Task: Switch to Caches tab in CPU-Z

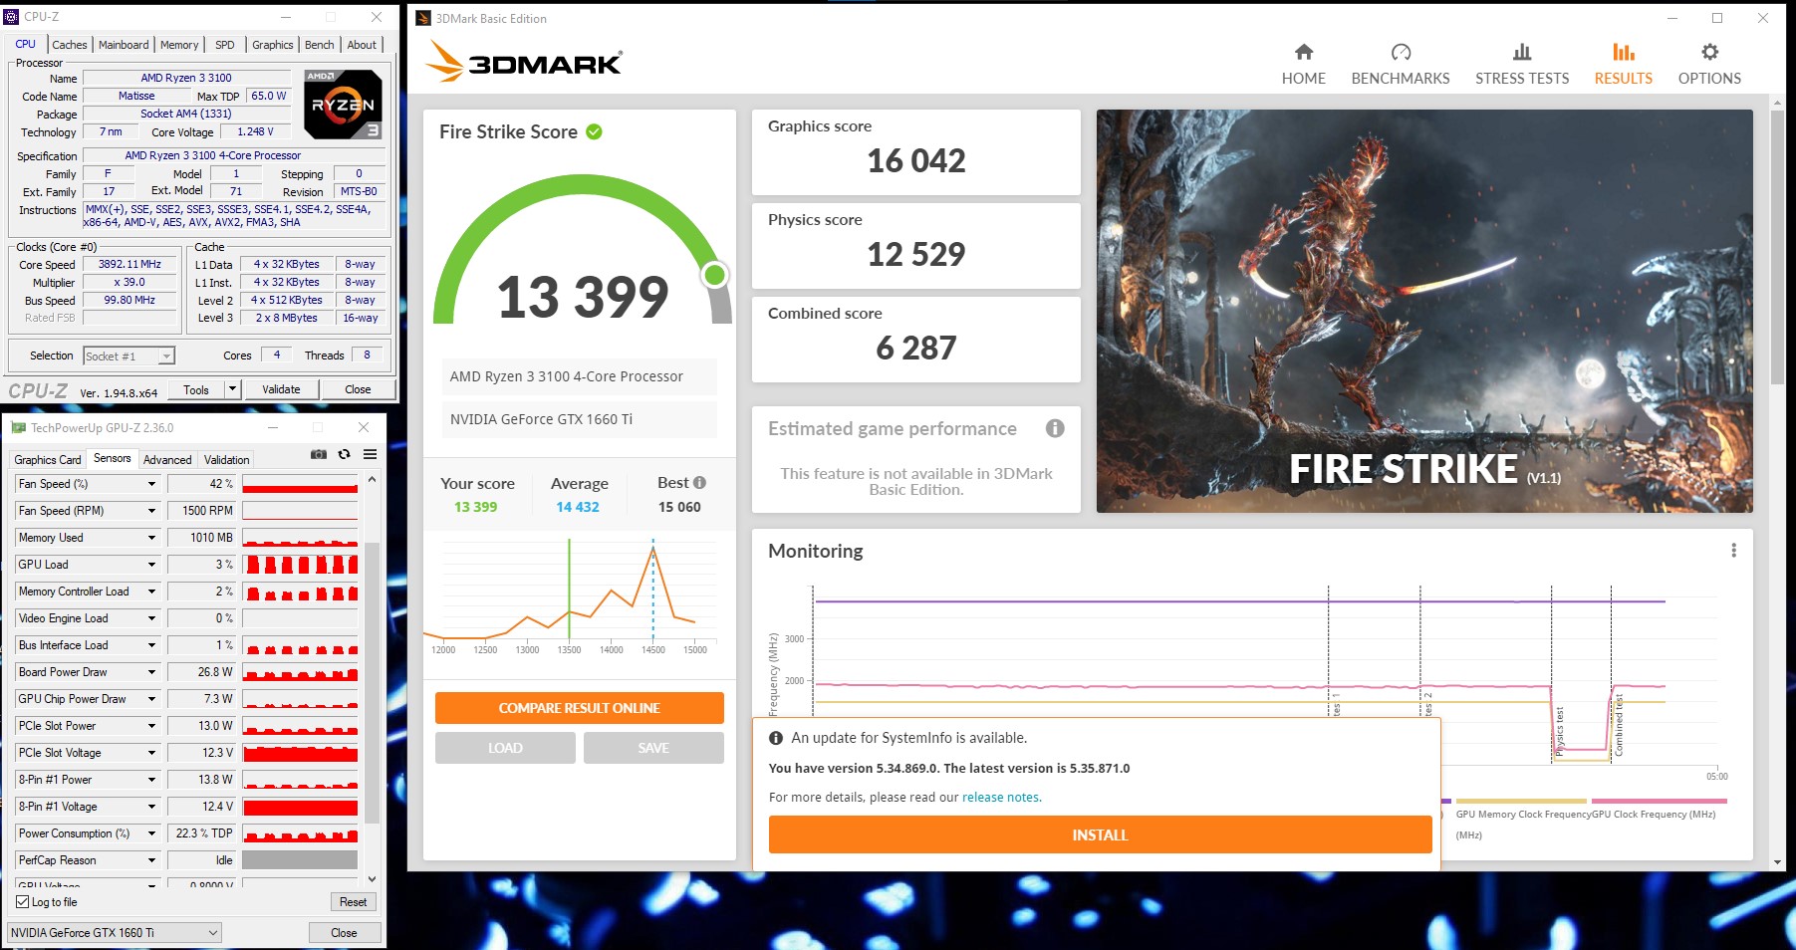Action: pos(70,45)
